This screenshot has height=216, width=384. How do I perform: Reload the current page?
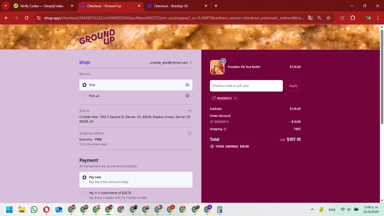pyautogui.click(x=27, y=18)
